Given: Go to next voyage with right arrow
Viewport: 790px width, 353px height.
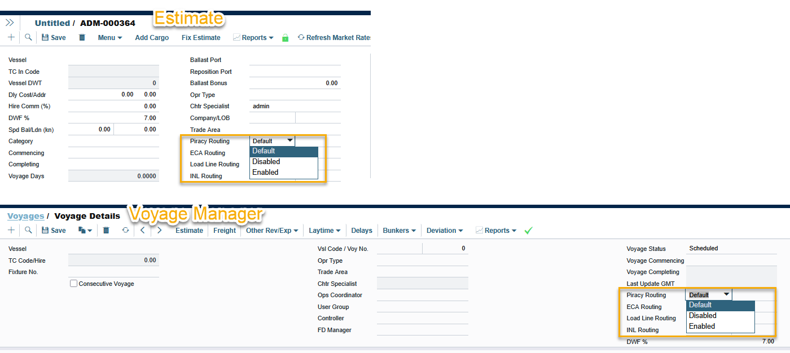Looking at the screenshot, I should pos(160,231).
